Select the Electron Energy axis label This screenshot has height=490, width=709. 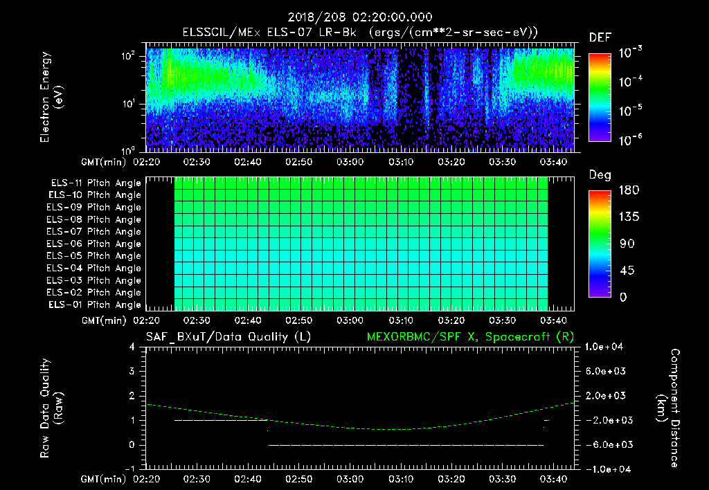[x=51, y=98]
